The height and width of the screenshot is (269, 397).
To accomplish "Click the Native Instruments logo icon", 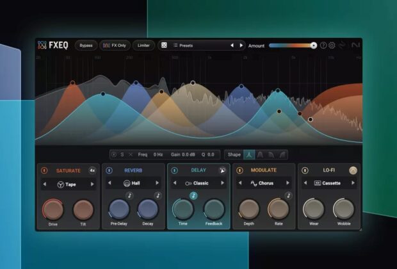I will [355, 45].
